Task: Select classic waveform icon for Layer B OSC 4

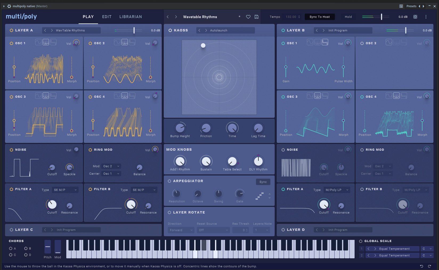Action: (x=389, y=96)
